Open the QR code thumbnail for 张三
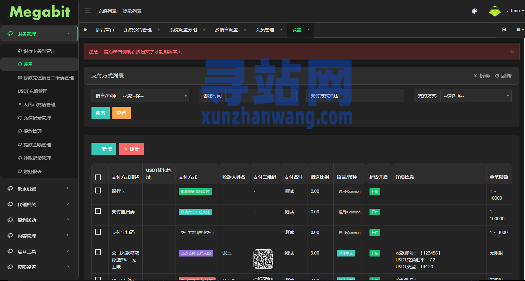The image size is (525, 281). pos(263,259)
